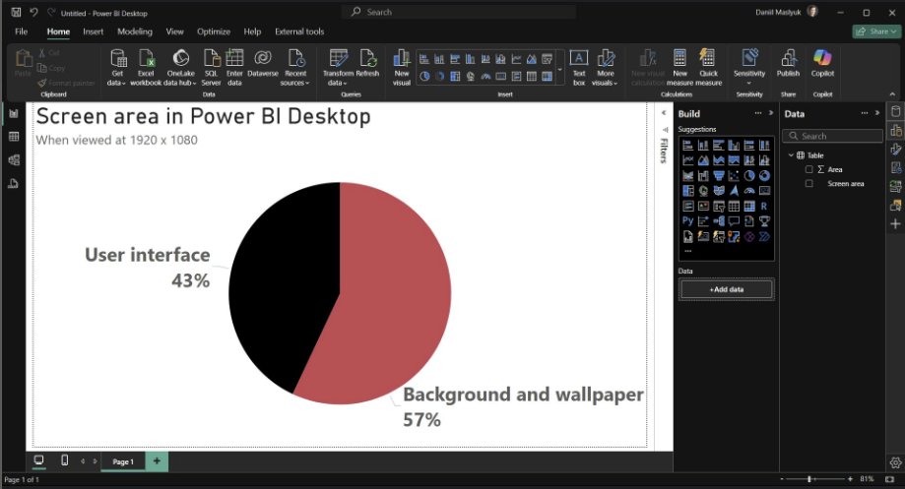Expand the Filters pane
This screenshot has width=905, height=489.
coord(664,113)
